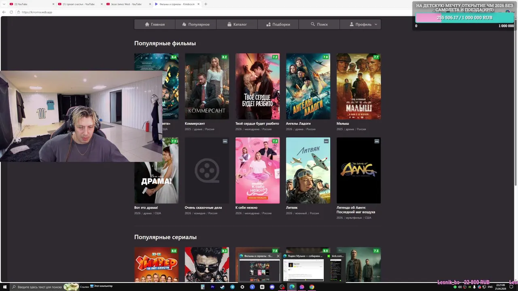Open the Подборки nav item

coord(278,24)
